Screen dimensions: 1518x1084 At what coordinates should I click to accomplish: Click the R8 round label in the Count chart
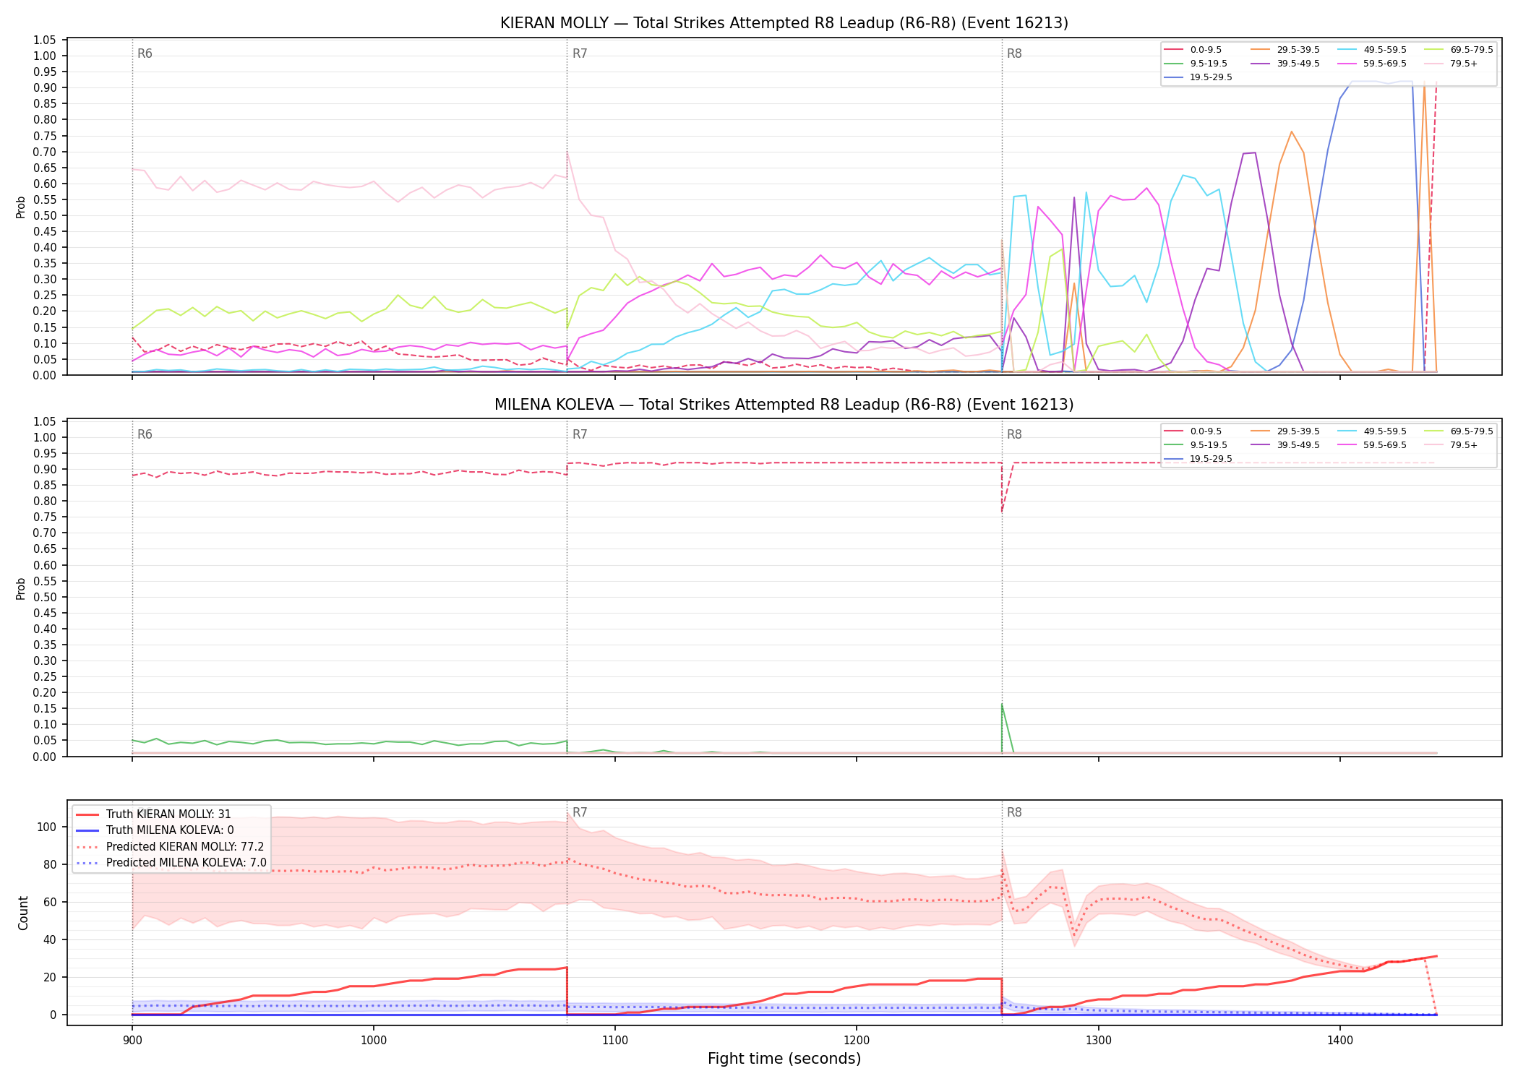(x=1014, y=812)
